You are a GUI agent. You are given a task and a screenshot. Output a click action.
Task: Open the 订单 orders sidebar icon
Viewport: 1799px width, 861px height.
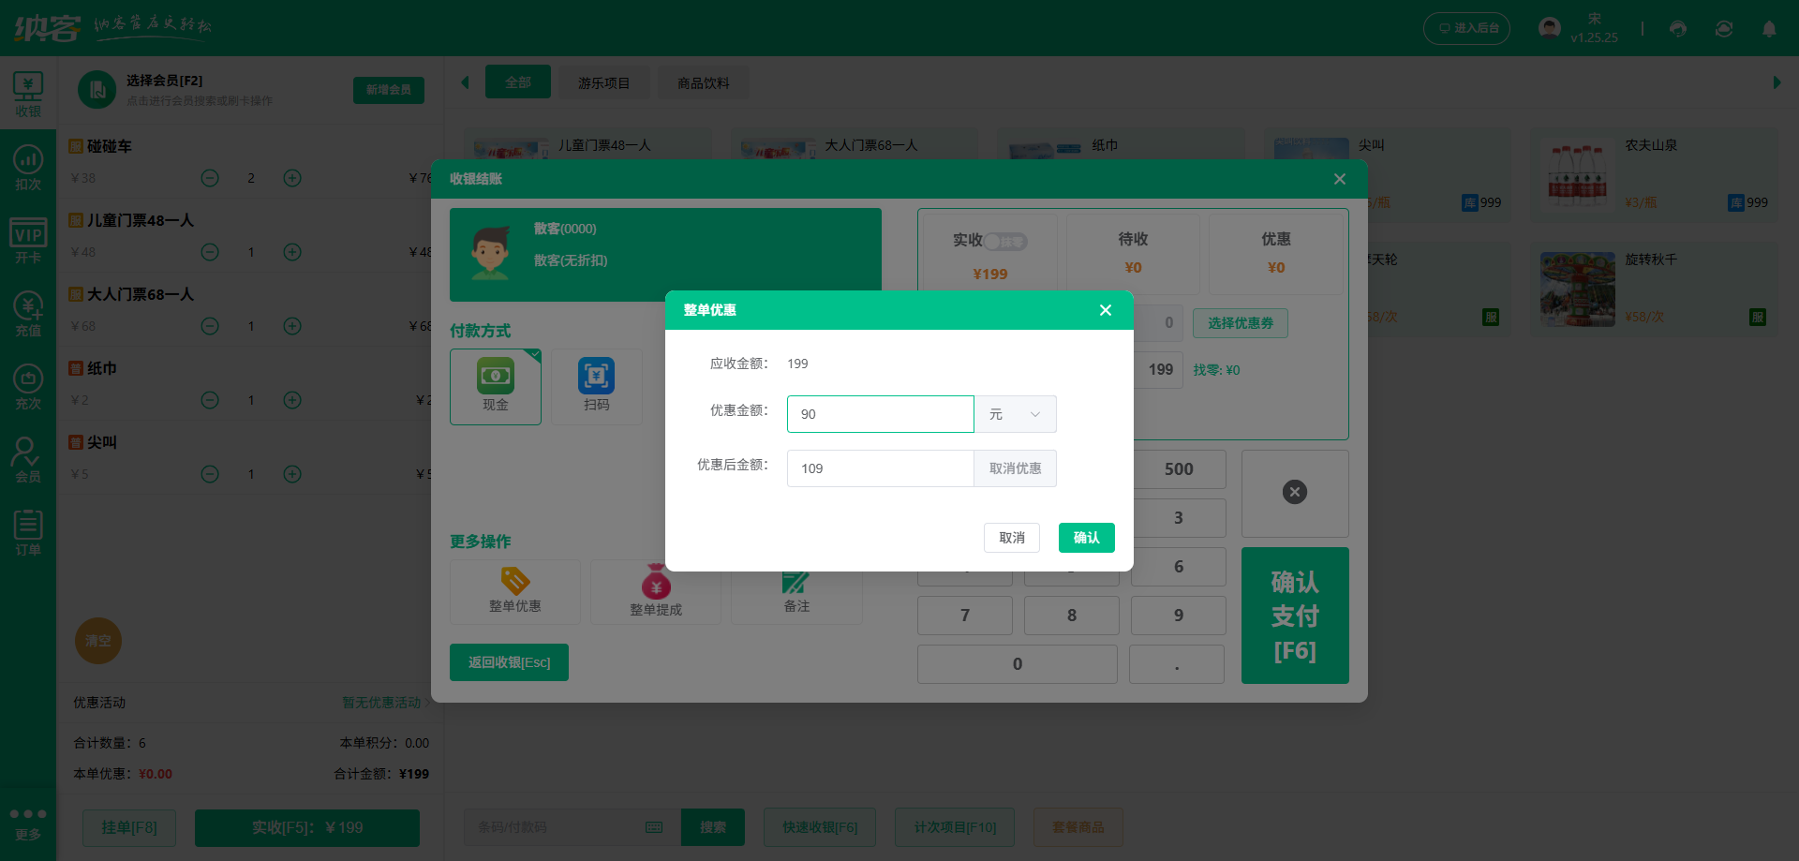click(x=28, y=533)
